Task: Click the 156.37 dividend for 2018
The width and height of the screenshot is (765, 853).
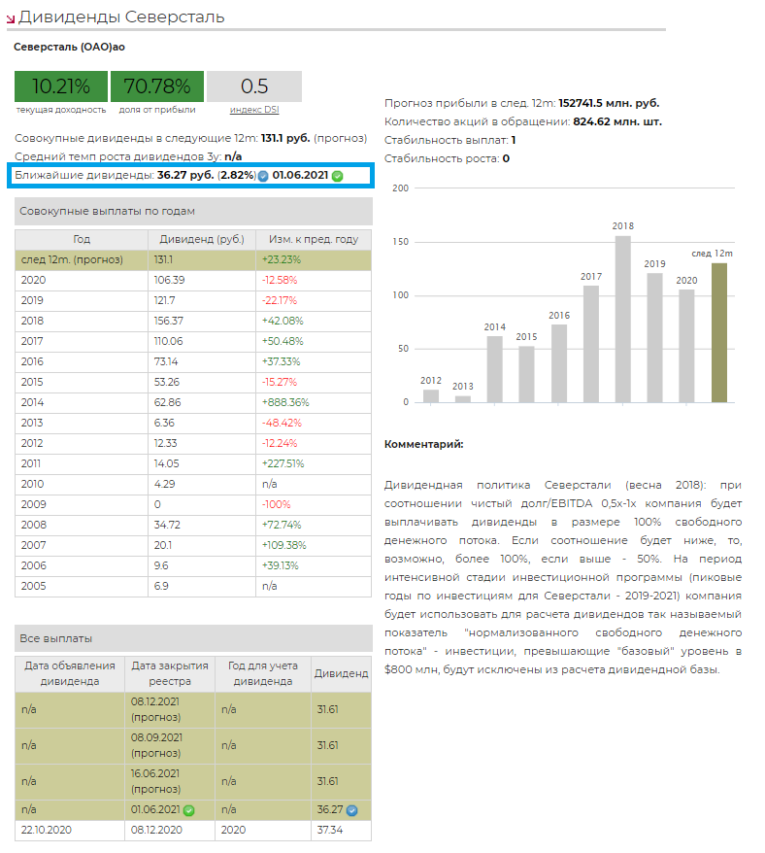Action: (x=169, y=321)
